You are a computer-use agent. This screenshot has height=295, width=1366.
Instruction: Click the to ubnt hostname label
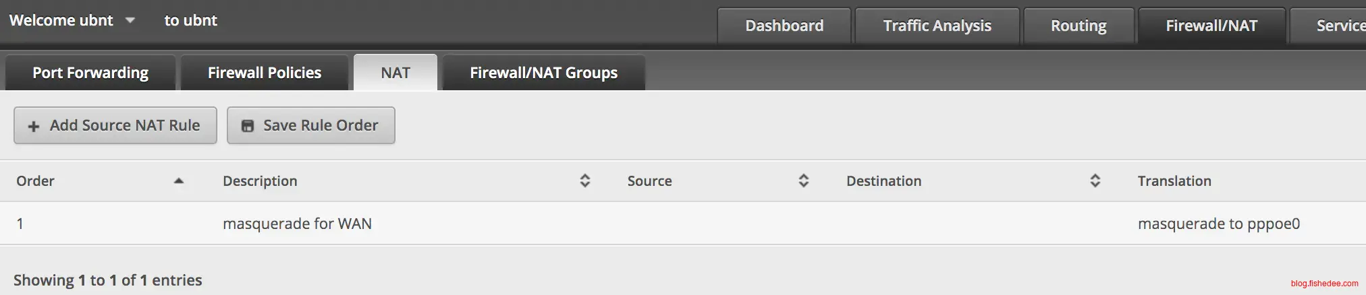(x=190, y=20)
